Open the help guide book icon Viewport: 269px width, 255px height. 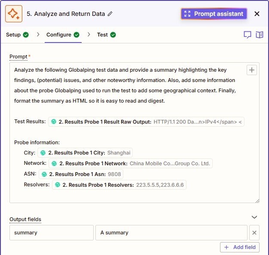point(260,35)
